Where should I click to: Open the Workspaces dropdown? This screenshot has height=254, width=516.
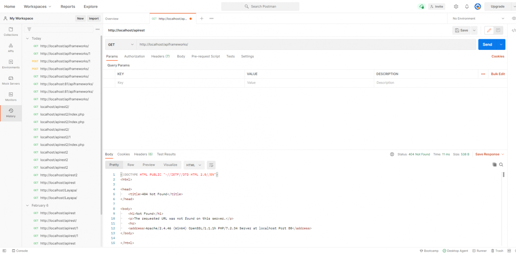pyautogui.click(x=37, y=7)
